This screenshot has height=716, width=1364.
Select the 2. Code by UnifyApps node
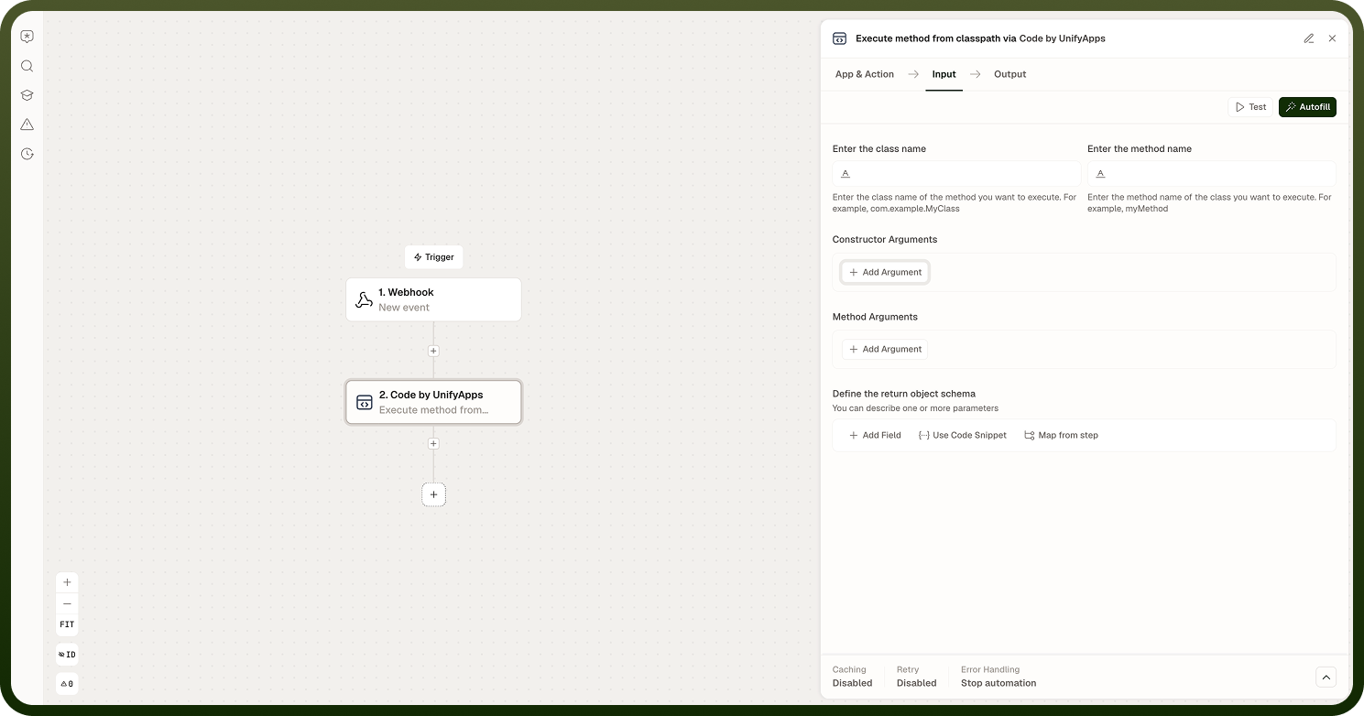433,402
